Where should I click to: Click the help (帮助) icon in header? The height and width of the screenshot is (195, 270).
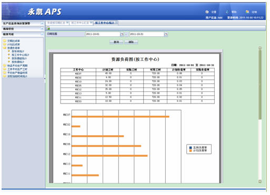coord(227,12)
